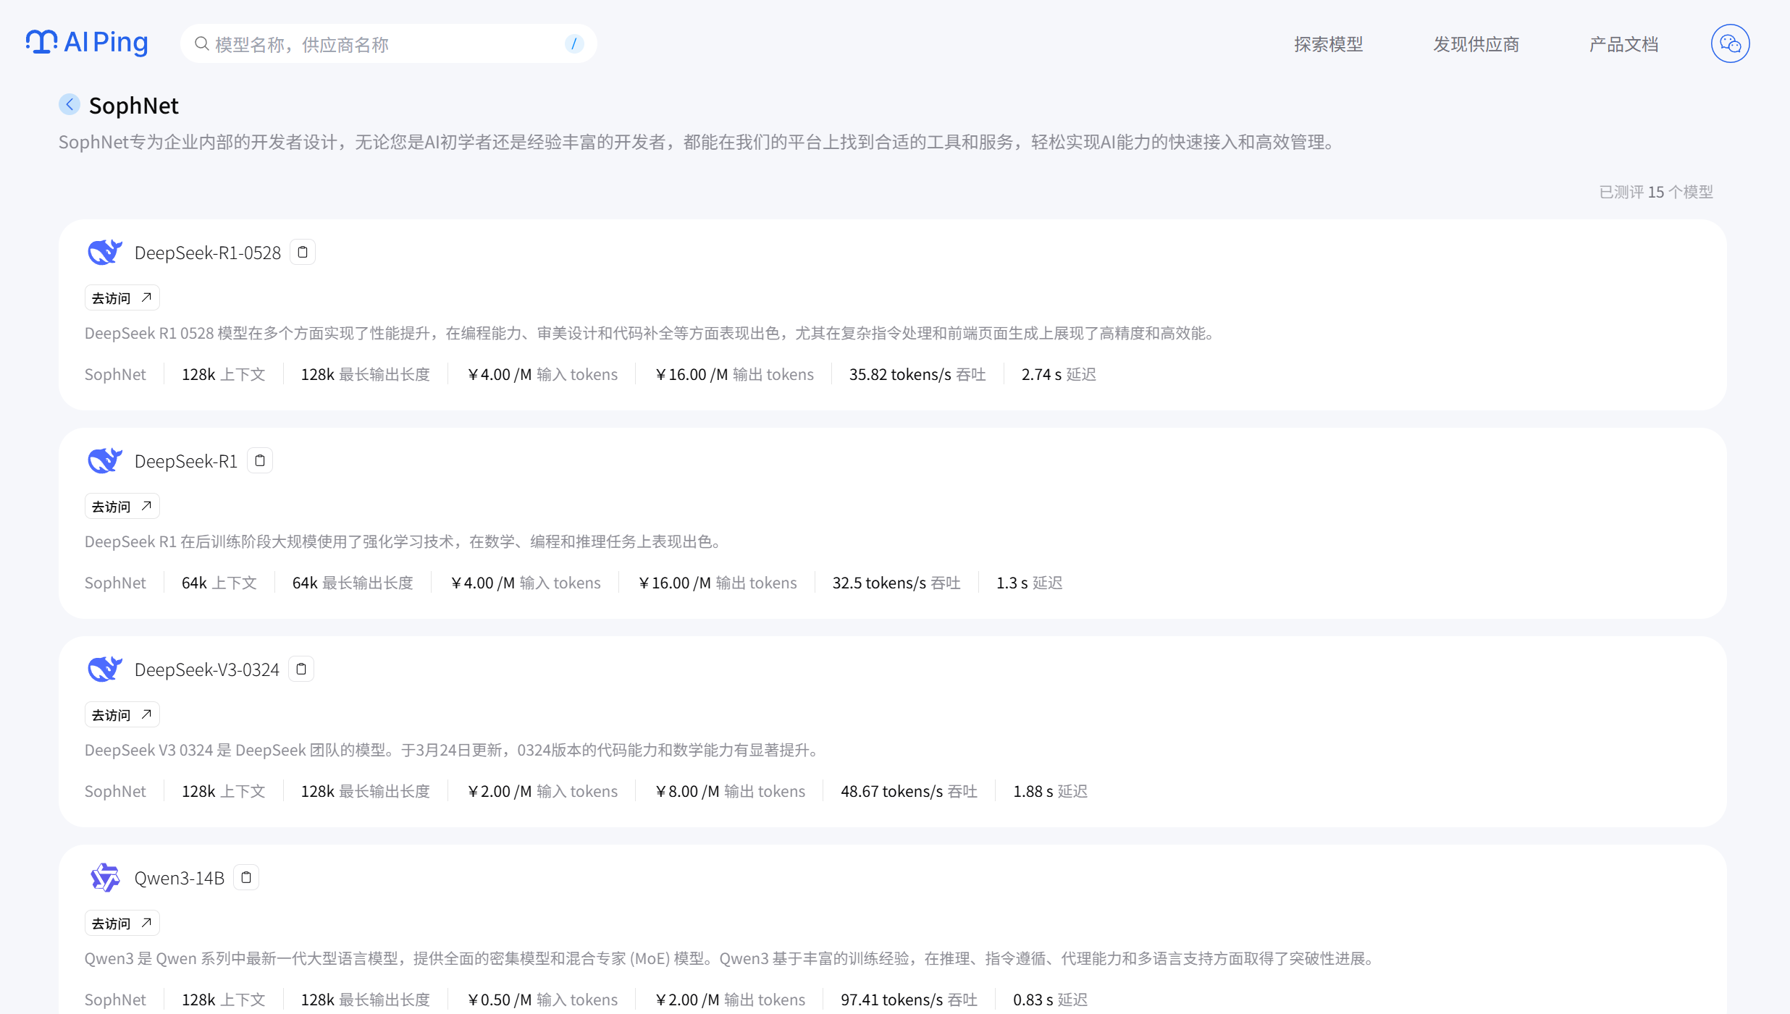This screenshot has height=1014, width=1790.
Task: Click the Qwen3-14B logo icon
Action: click(x=105, y=877)
